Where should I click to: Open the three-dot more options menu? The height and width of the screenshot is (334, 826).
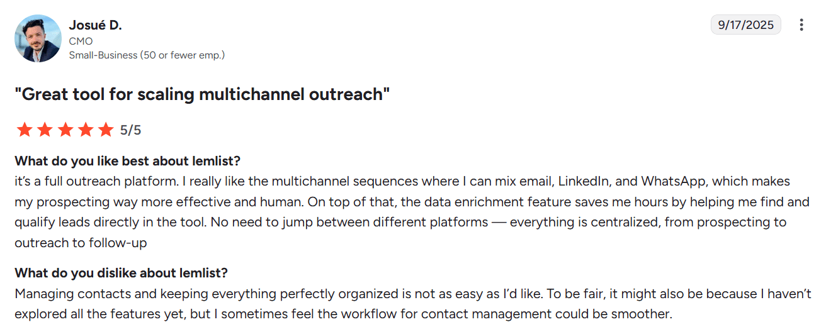[x=801, y=25]
